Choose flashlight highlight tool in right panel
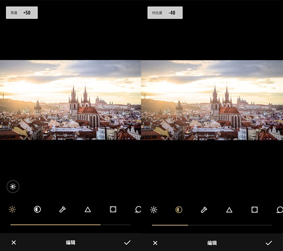The height and width of the screenshot is (251, 283). click(204, 210)
